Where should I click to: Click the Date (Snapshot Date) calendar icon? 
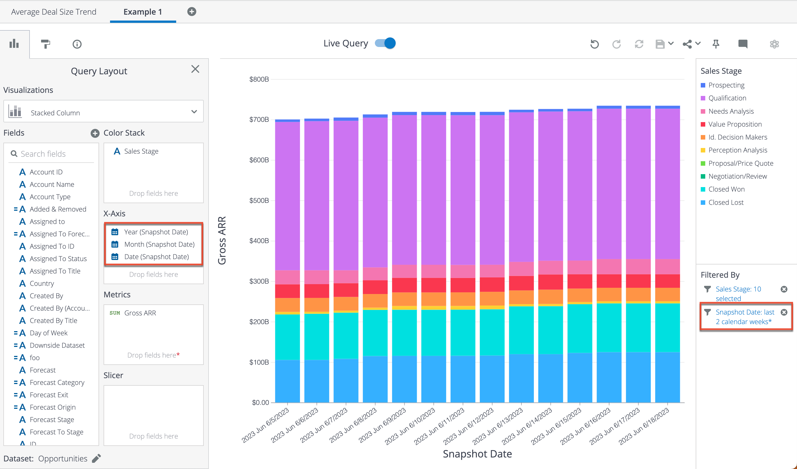115,257
